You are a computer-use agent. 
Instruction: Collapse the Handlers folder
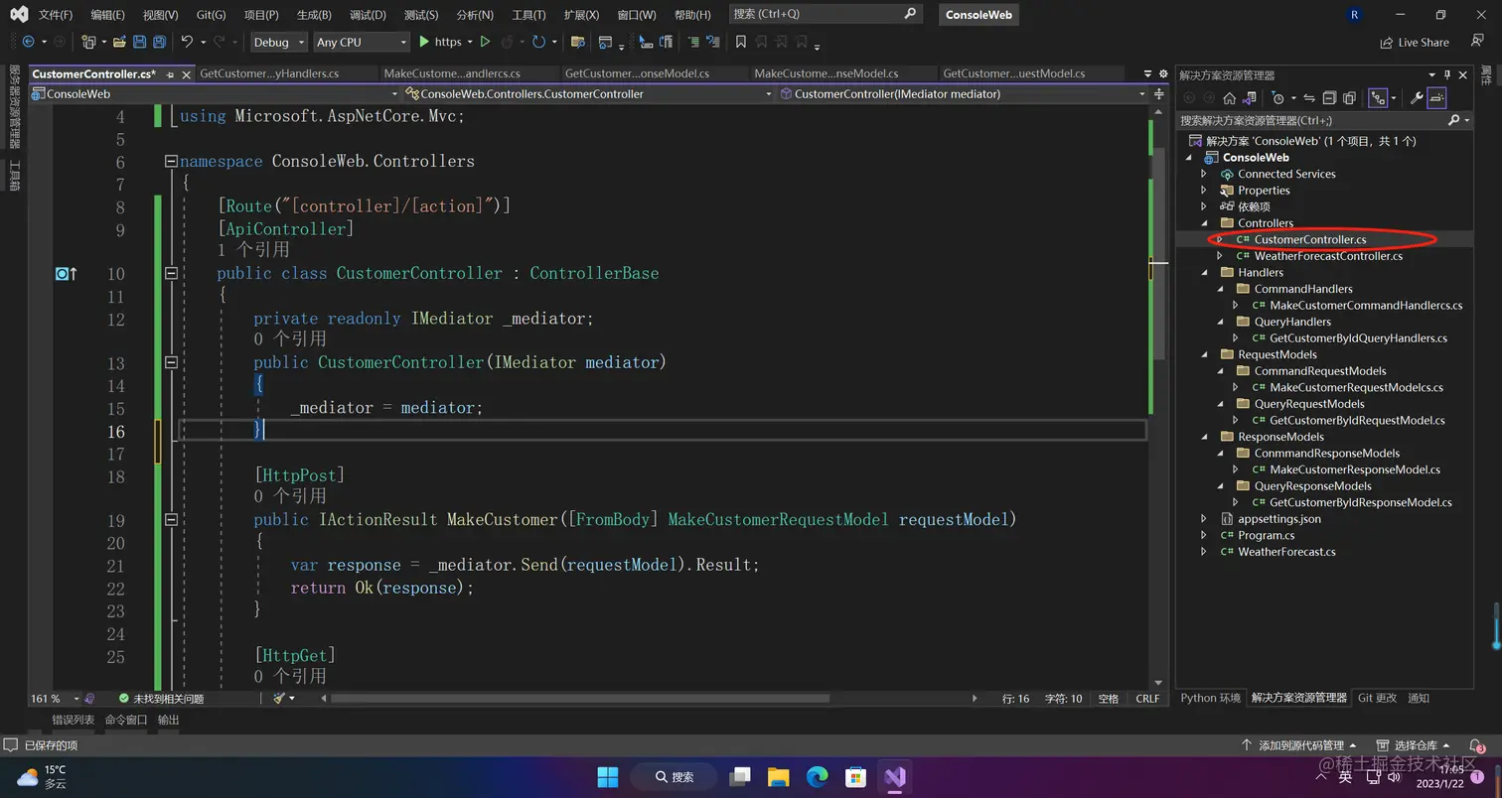[1204, 272]
